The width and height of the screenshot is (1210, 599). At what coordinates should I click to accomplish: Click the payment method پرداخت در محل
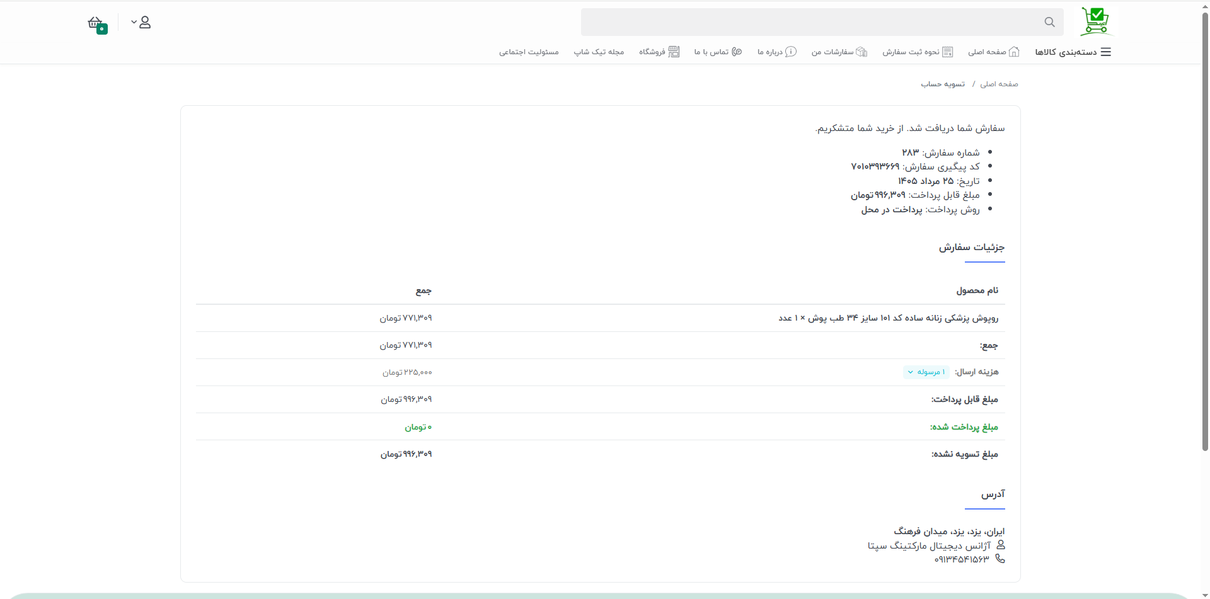click(891, 209)
